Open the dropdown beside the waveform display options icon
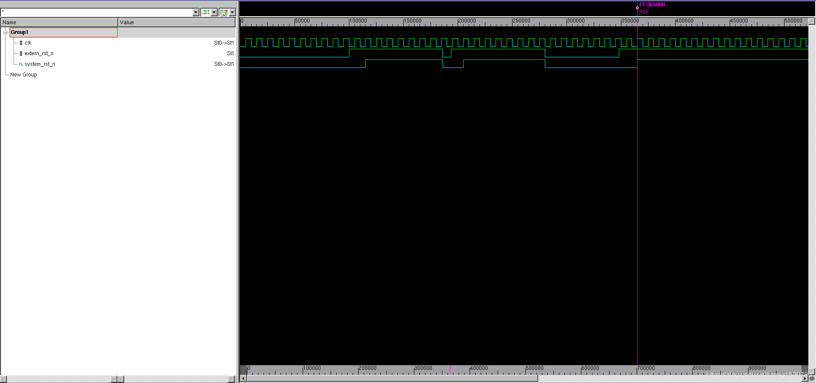The height and width of the screenshot is (383, 816). coord(232,12)
